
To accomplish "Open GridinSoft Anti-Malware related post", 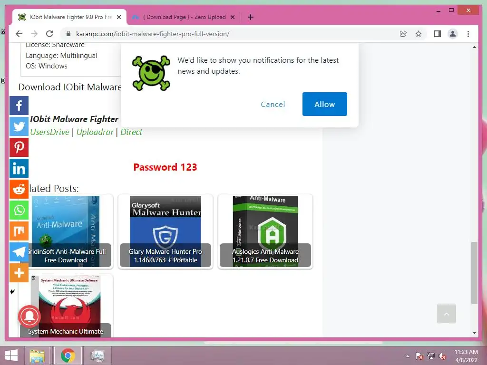I will point(66,231).
